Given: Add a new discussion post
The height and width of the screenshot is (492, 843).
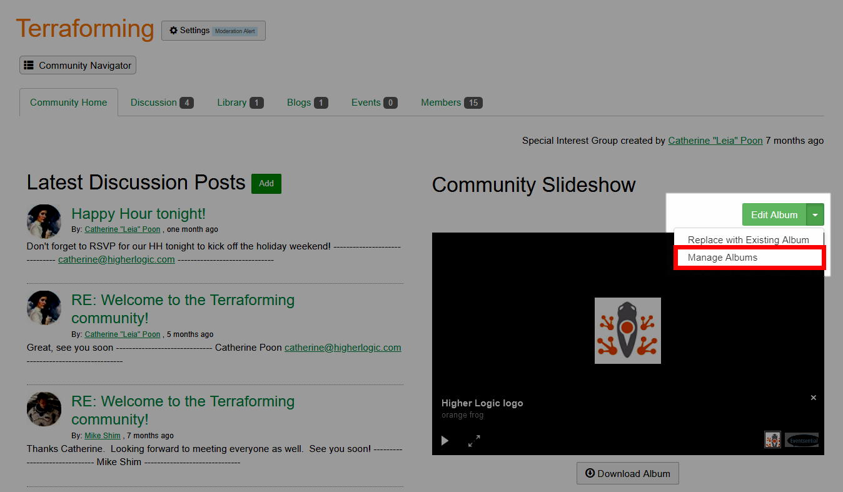Looking at the screenshot, I should coord(266,183).
